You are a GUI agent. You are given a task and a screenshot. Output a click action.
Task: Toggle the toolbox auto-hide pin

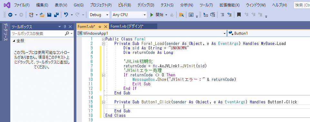pyautogui.click(x=65, y=27)
